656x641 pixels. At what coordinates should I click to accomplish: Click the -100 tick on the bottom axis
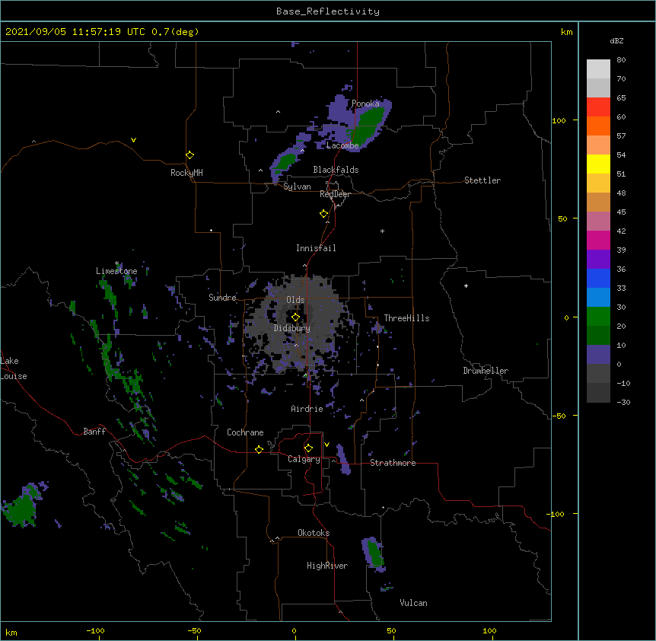pos(95,630)
